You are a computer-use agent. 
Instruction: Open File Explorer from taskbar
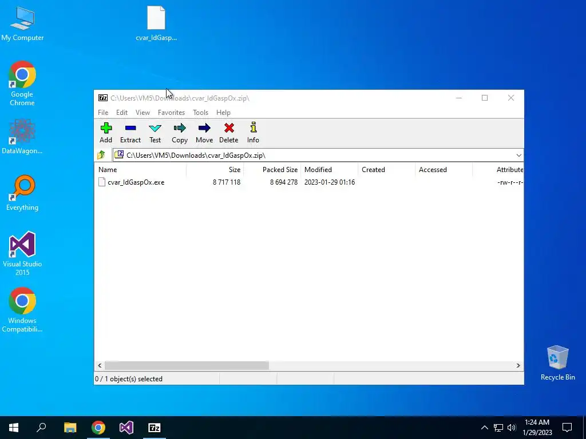(70, 428)
